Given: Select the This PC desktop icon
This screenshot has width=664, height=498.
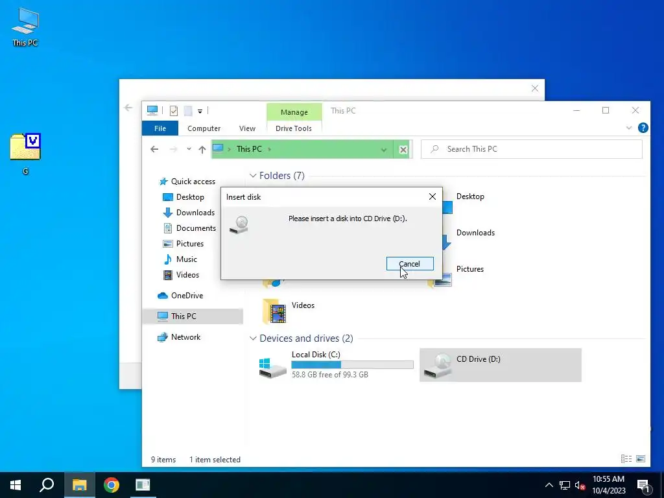Looking at the screenshot, I should click(25, 27).
